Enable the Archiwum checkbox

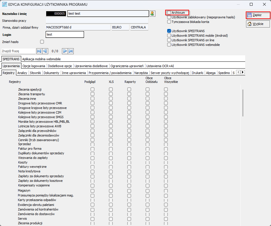tap(169, 13)
